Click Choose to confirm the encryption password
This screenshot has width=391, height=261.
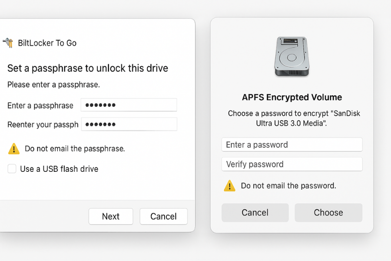coord(328,212)
